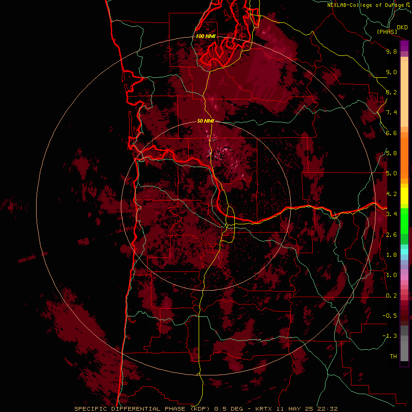Click the 3.4 scale value
The width and height of the screenshot is (412, 412).
pyautogui.click(x=391, y=214)
